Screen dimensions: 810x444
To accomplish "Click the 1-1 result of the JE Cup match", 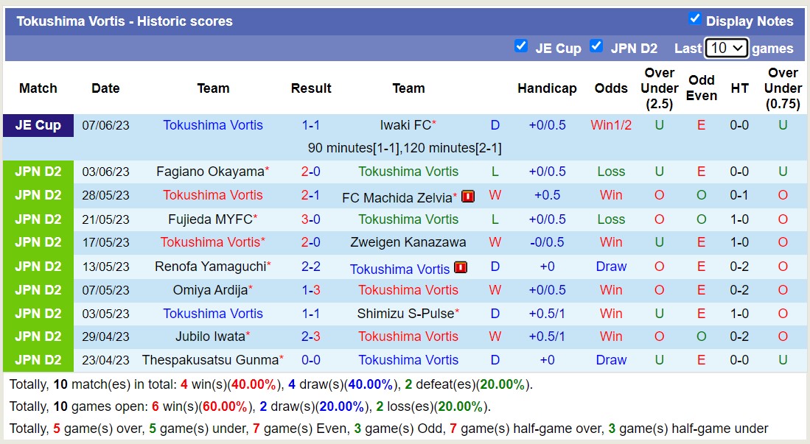I will [x=311, y=124].
